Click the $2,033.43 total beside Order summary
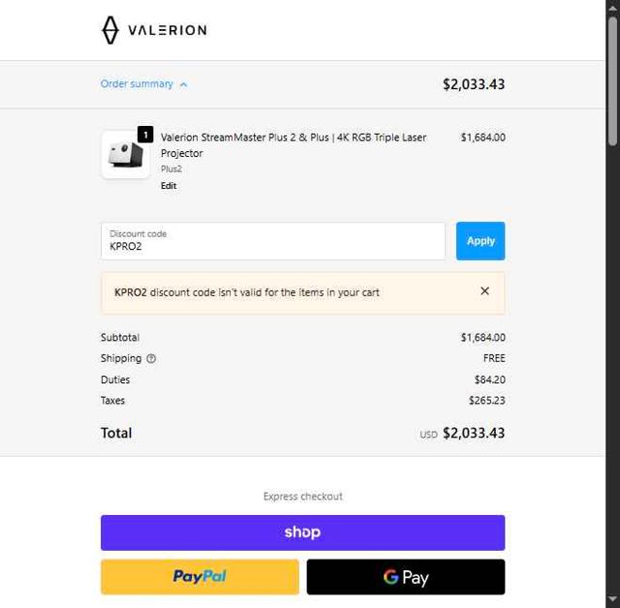Screen dimensions: 620x608 (474, 84)
